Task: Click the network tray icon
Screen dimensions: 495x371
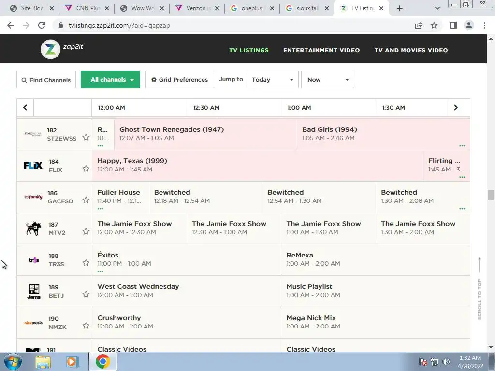Action: click(x=435, y=361)
